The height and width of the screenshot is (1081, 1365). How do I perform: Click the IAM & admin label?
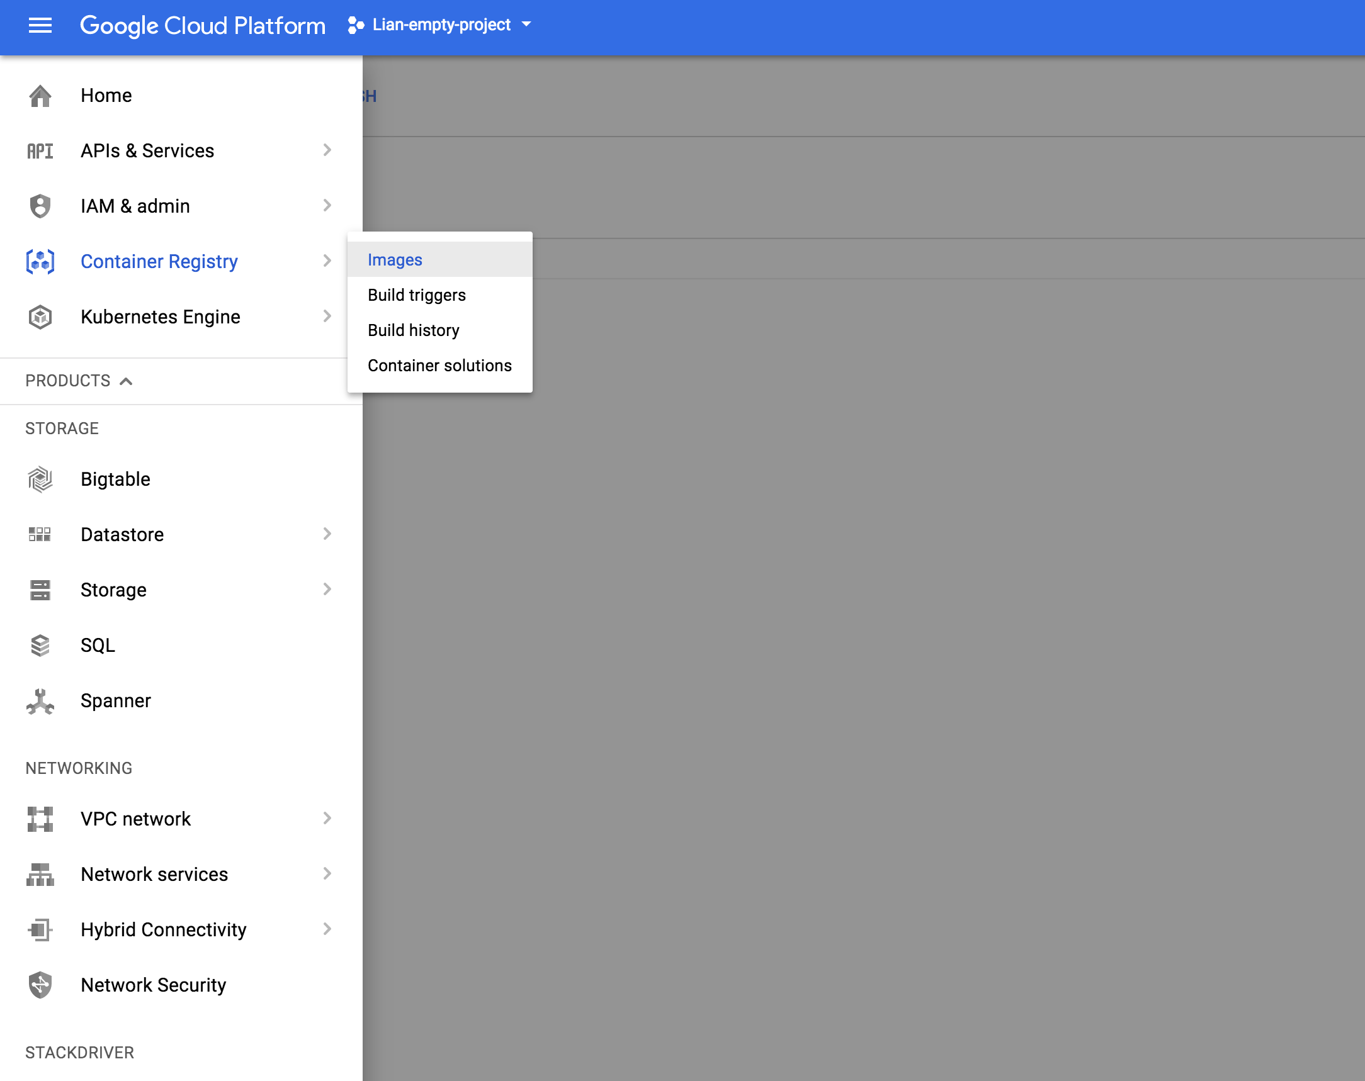point(135,206)
